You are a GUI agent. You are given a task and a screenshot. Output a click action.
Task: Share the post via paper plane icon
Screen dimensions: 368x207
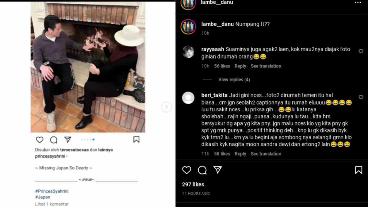tap(218, 170)
